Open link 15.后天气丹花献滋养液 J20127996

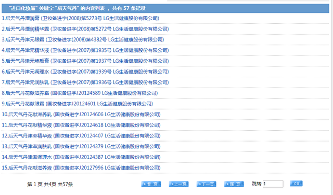(81, 168)
